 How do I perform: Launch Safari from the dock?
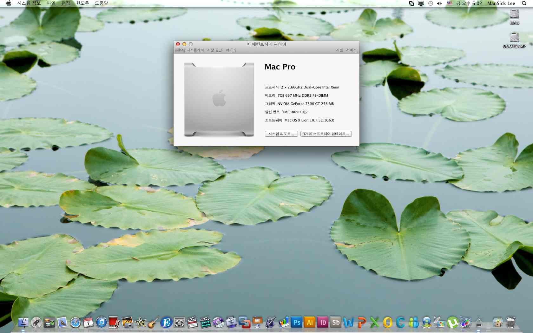76,323
